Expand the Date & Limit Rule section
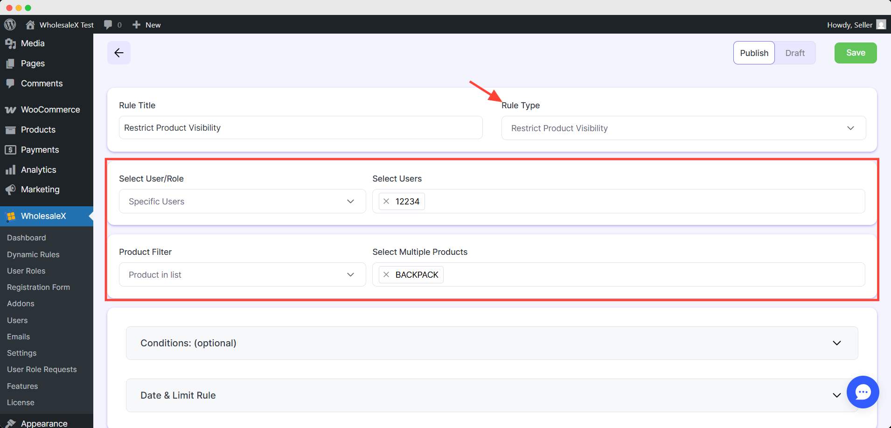The width and height of the screenshot is (891, 428). 492,395
